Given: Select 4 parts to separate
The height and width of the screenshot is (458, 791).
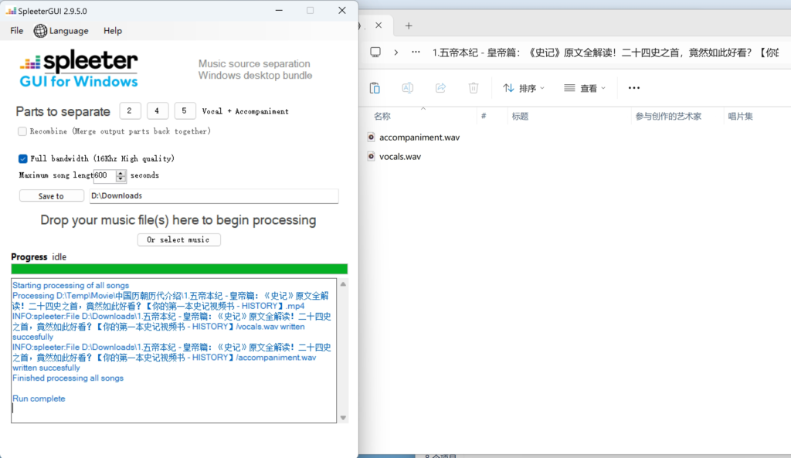Looking at the screenshot, I should (157, 111).
